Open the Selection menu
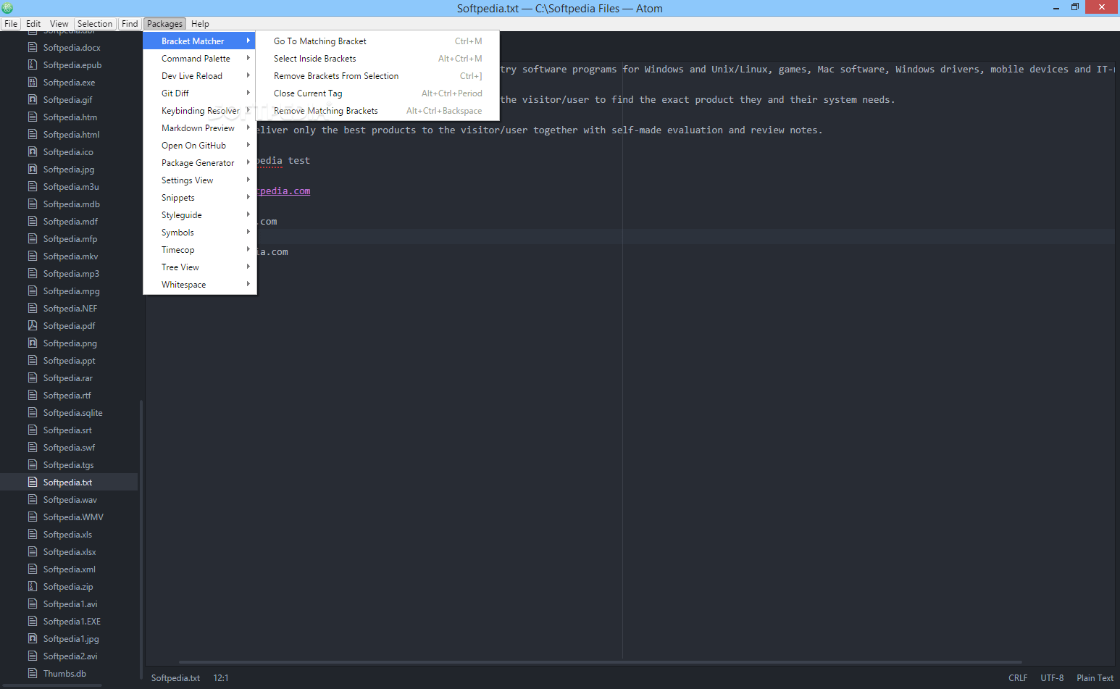Image resolution: width=1120 pixels, height=689 pixels. 95,24
